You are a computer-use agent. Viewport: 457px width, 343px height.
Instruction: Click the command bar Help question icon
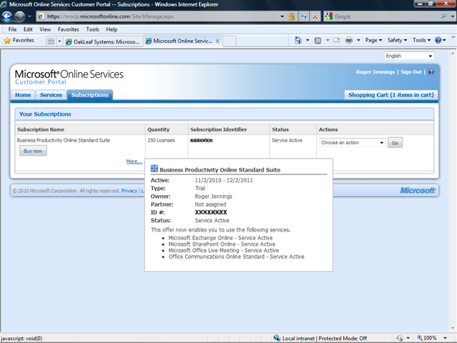coord(438,40)
